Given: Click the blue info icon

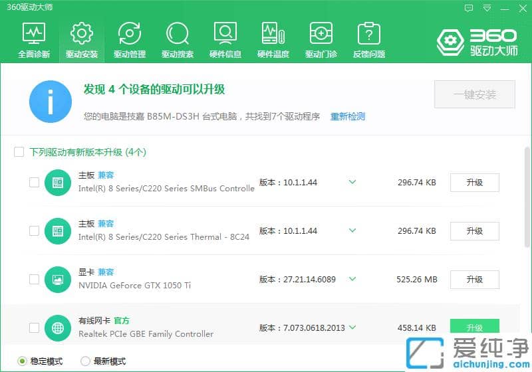Looking at the screenshot, I should click(51, 102).
